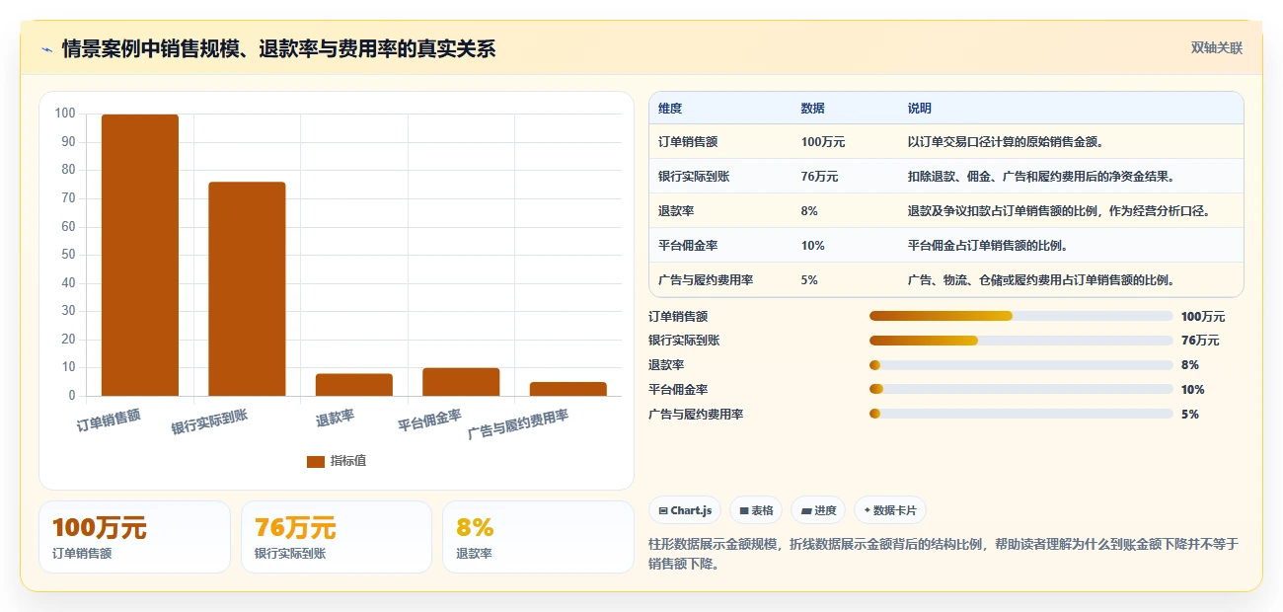The width and height of the screenshot is (1283, 612).
Task: Click the 广告与履约费用率 bar in chart
Action: pyautogui.click(x=568, y=389)
